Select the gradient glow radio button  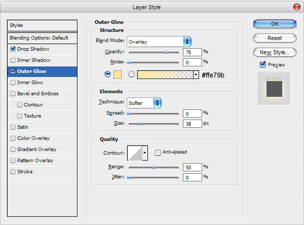coord(131,74)
